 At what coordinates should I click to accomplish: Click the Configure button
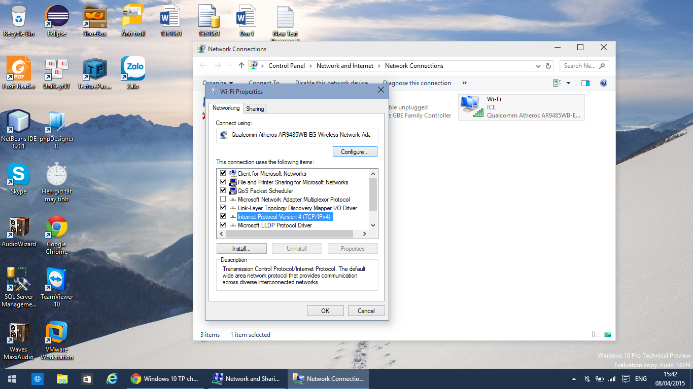pos(355,152)
